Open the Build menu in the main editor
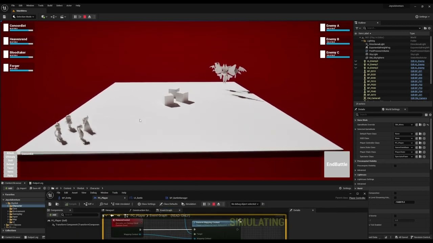The height and width of the screenshot is (243, 433). (50, 5)
